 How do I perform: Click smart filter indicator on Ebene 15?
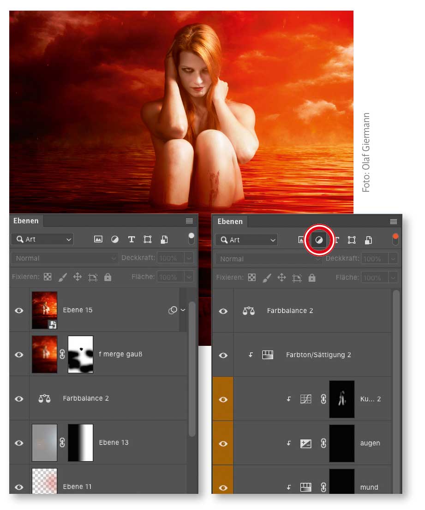pos(173,310)
